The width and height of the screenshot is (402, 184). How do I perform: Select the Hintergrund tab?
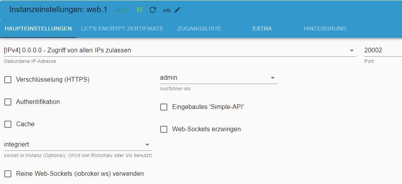(324, 29)
